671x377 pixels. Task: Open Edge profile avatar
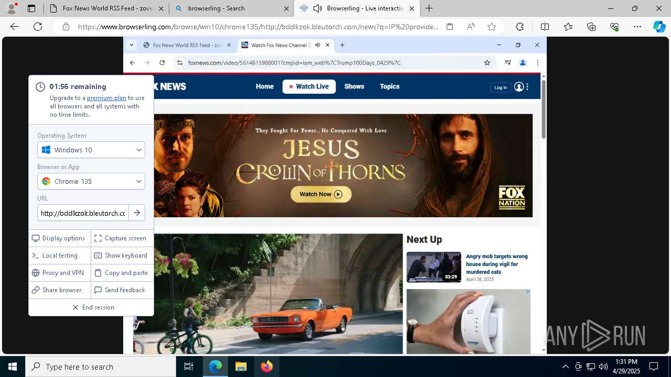click(x=12, y=8)
